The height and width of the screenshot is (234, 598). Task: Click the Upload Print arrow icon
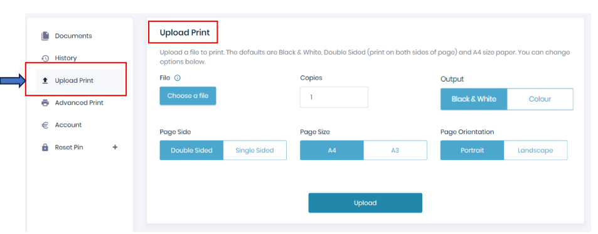[45, 80]
